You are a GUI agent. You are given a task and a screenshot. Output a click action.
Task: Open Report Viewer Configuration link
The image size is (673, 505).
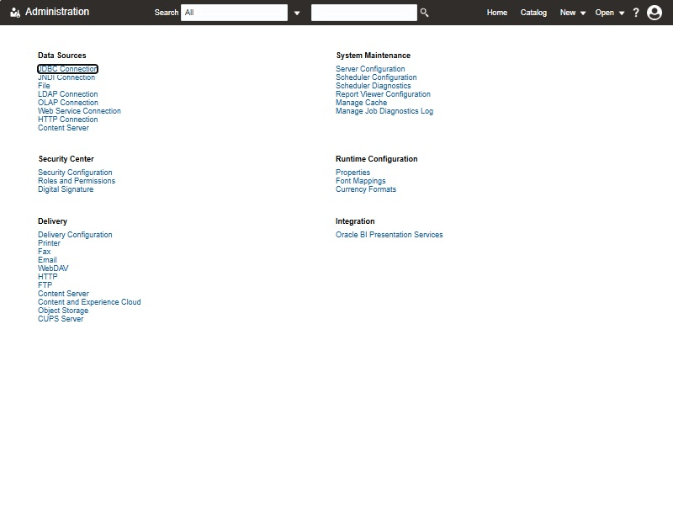(x=383, y=94)
